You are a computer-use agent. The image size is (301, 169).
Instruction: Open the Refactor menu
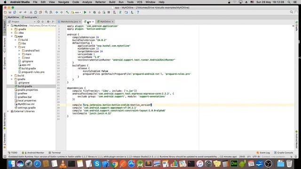point(100,2)
